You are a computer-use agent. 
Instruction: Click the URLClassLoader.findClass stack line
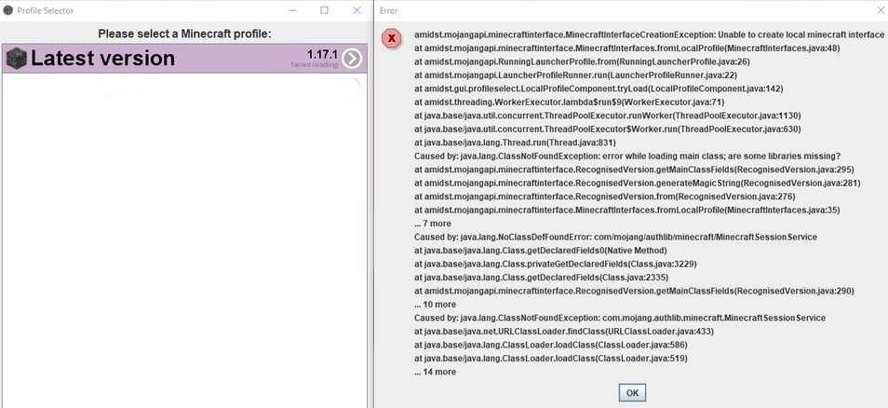pos(564,332)
